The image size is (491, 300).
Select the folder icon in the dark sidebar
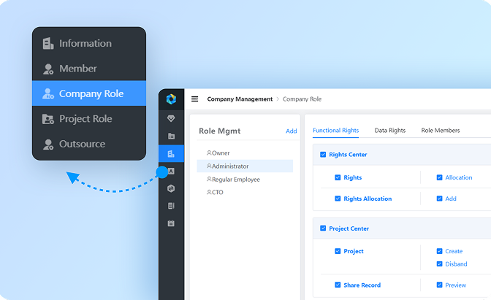tap(171, 136)
